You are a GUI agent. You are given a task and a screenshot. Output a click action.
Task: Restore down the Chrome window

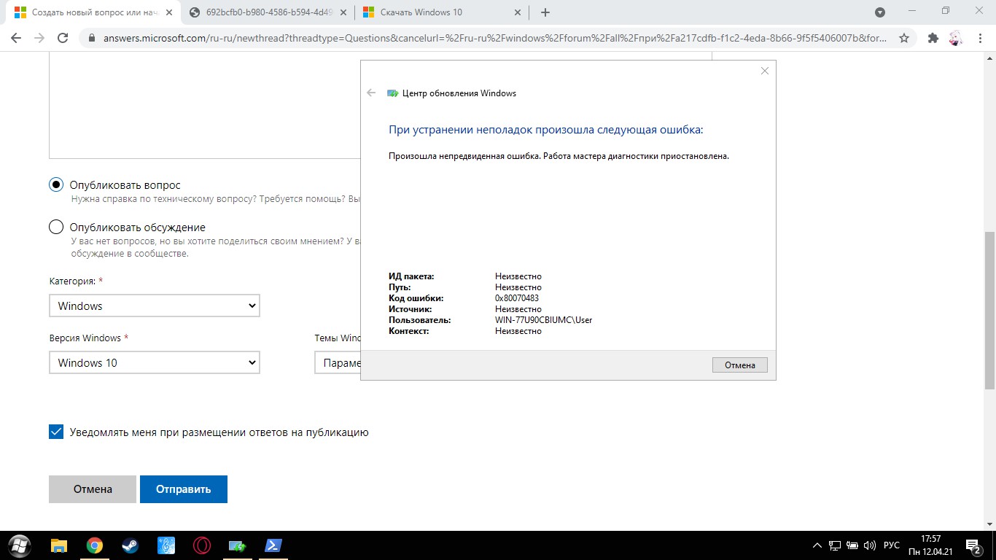click(946, 11)
